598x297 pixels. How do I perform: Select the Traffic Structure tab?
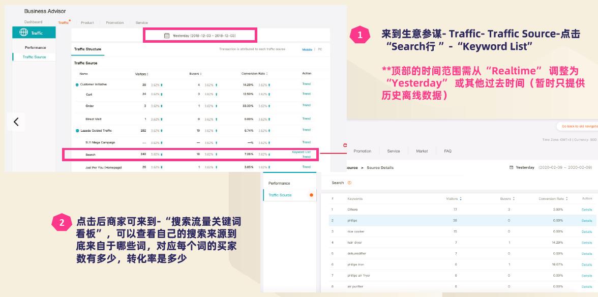[x=87, y=49]
